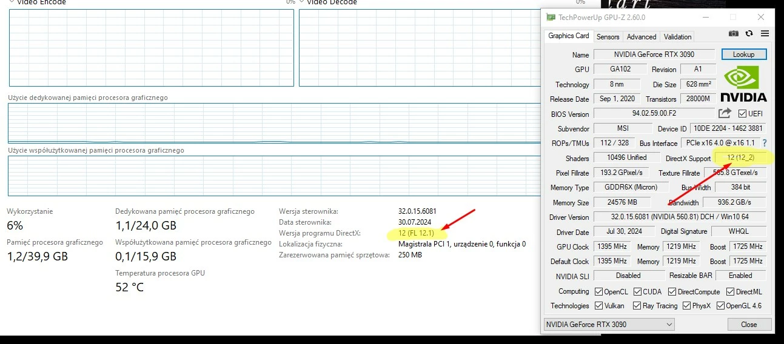Click the Resizable BAR Enabled field
Viewport: 784px width, 344px height.
[740, 276]
